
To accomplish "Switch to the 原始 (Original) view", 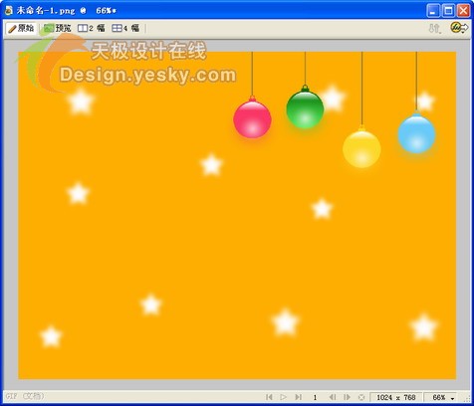I will 21,29.
